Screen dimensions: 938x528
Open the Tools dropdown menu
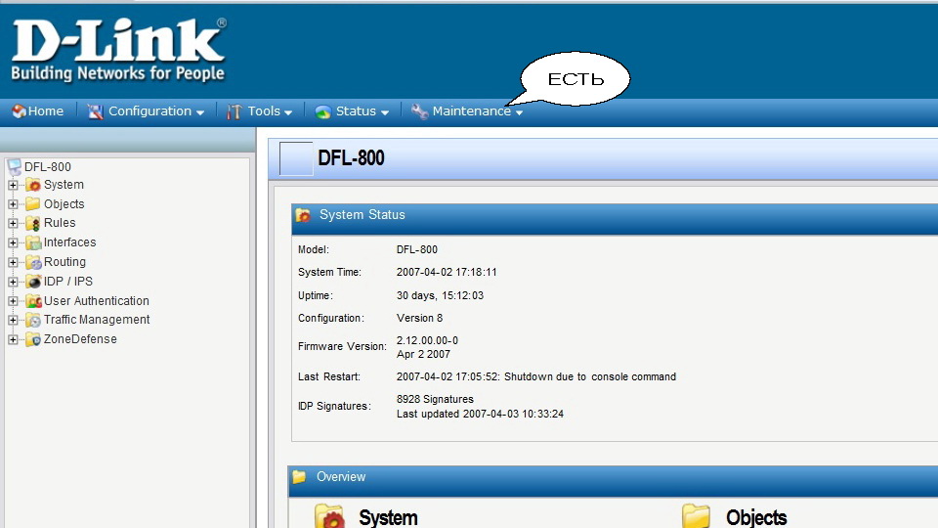coord(259,111)
